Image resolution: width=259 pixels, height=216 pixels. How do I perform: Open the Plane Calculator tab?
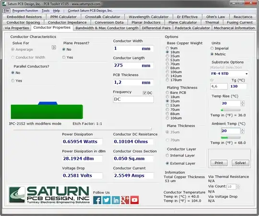point(183,23)
